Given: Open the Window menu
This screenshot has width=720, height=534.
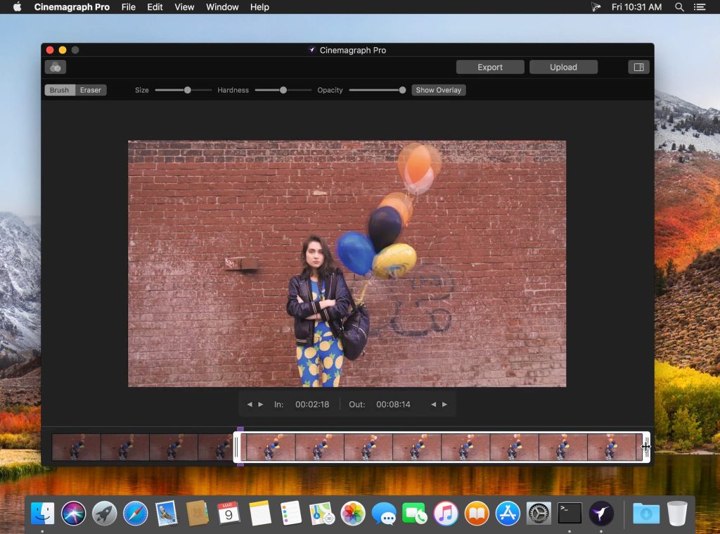Looking at the screenshot, I should click(x=221, y=7).
